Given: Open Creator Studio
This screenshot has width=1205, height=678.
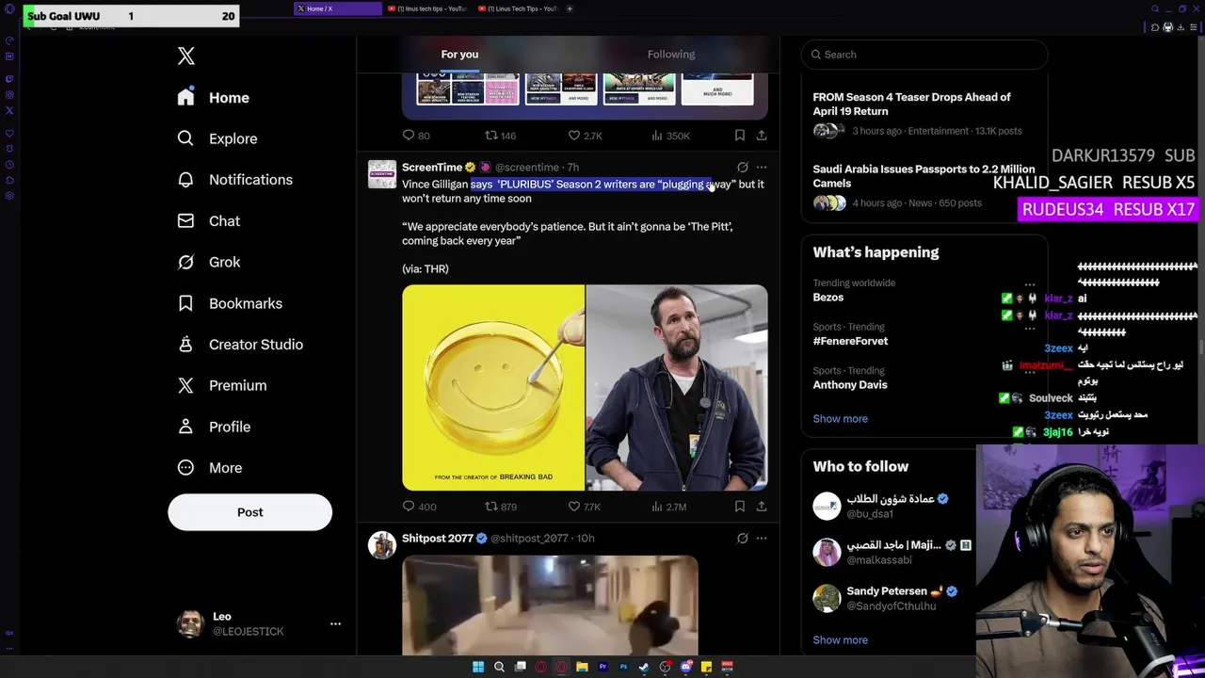Looking at the screenshot, I should (x=241, y=345).
